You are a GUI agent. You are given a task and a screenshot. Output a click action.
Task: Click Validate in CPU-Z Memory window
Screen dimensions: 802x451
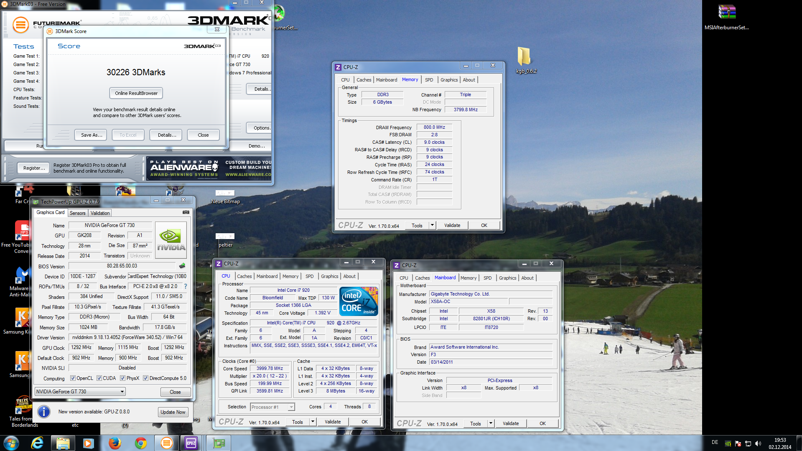(x=452, y=225)
